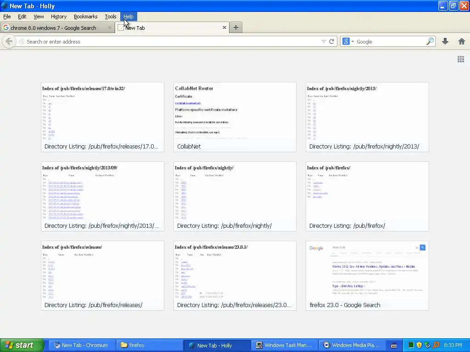Viewport: 470px width, 352px height.
Task: Reload the current page
Action: pyautogui.click(x=331, y=42)
